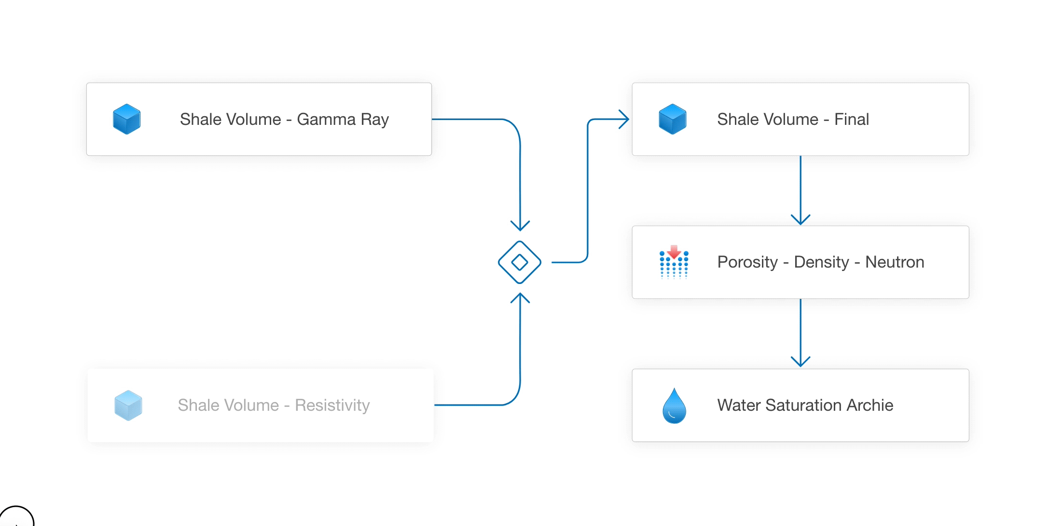This screenshot has height=526, width=1063.
Task: Select the Water Saturation Archie node
Action: tap(801, 405)
